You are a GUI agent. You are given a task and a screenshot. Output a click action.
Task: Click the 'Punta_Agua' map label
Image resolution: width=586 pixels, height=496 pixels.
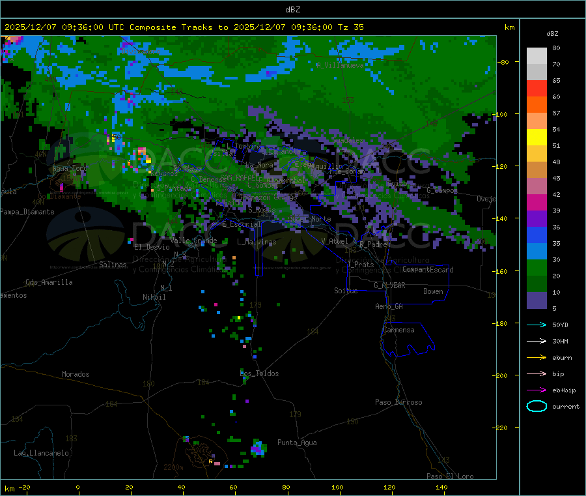pos(297,443)
